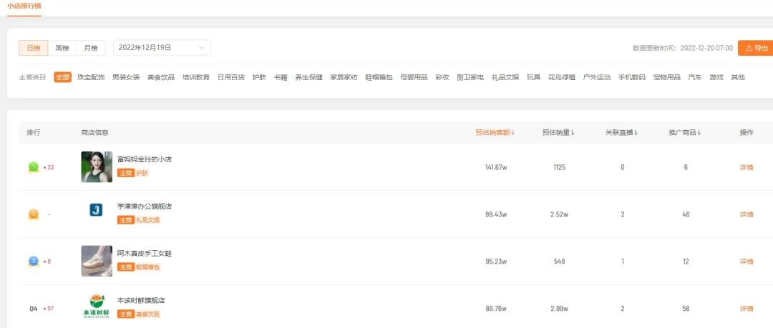Open 详情 for 阿木真皮手工女鞋
The image size is (773, 328).
point(747,262)
